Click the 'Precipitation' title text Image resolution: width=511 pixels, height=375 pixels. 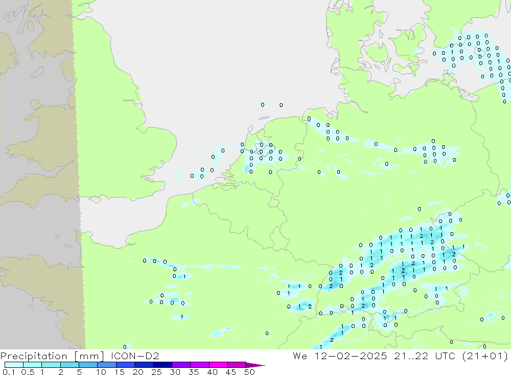tap(34, 356)
